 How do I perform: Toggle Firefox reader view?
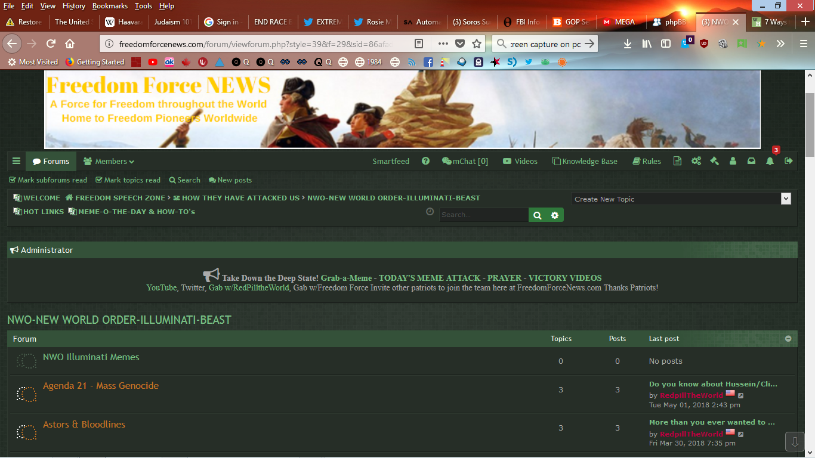click(x=419, y=44)
